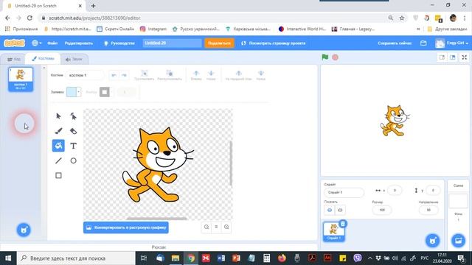Show sprite with open eye toggle
Image resolution: width=472 pixels, height=265 pixels.
330,210
